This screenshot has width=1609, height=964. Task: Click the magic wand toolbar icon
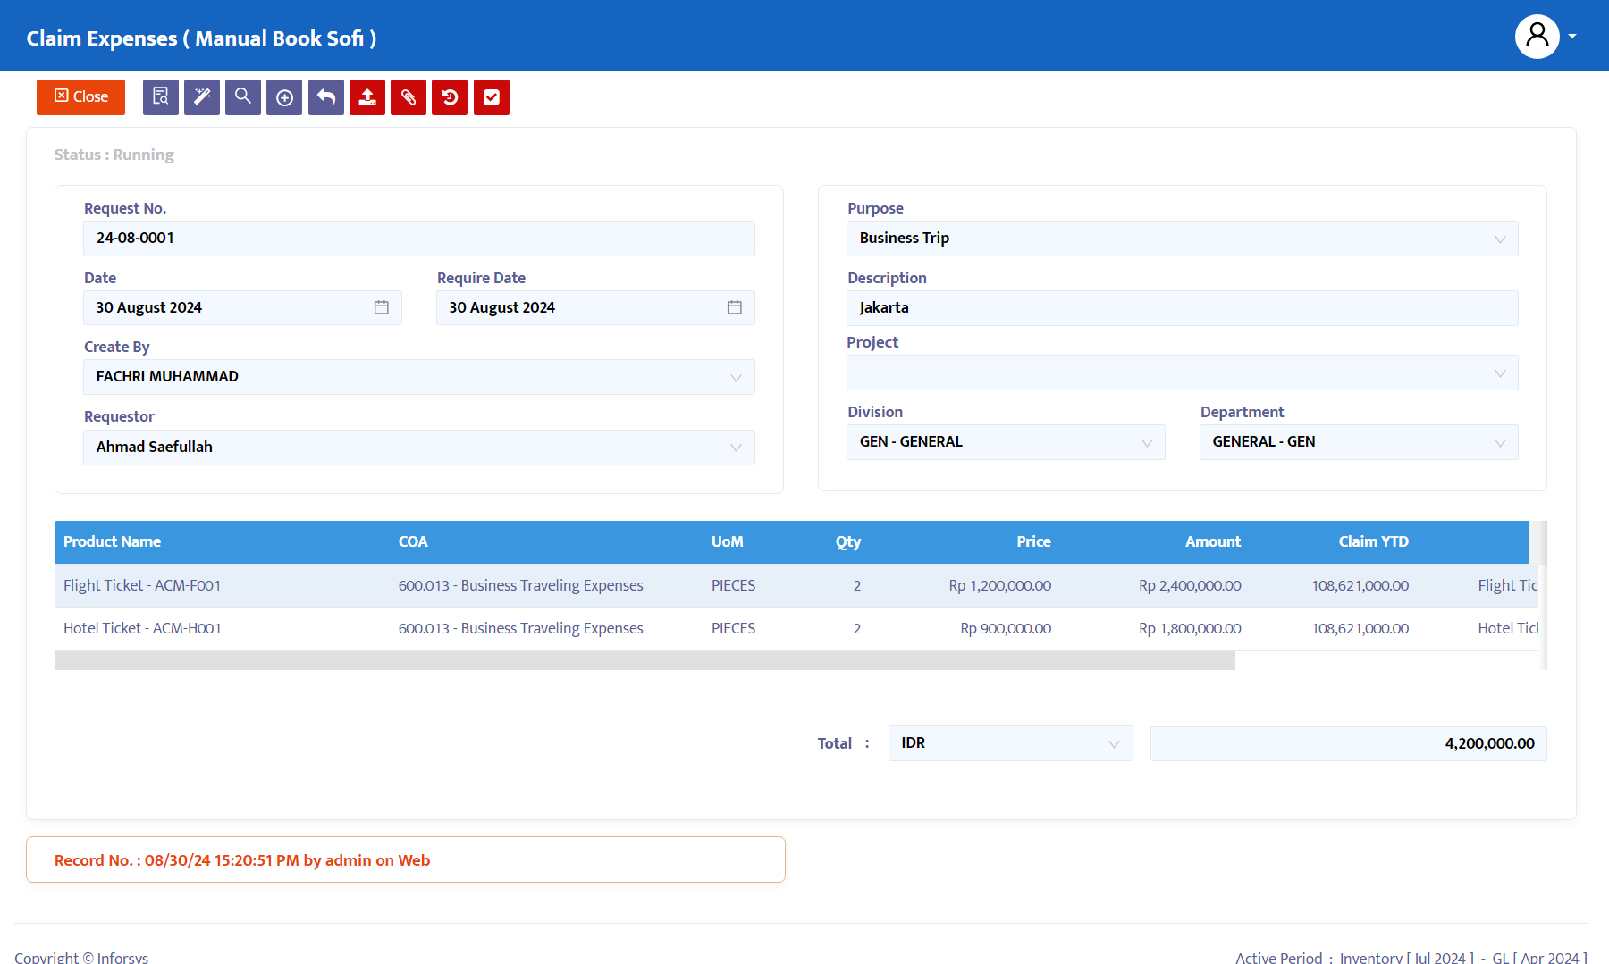(202, 97)
